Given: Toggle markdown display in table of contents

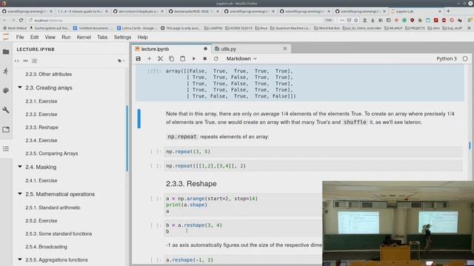Looking at the screenshot, I should tap(25, 61).
